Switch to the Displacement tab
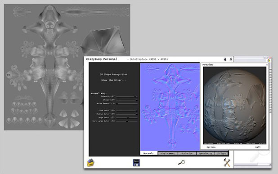This screenshot has width=278, height=174. pyautogui.click(x=167, y=153)
